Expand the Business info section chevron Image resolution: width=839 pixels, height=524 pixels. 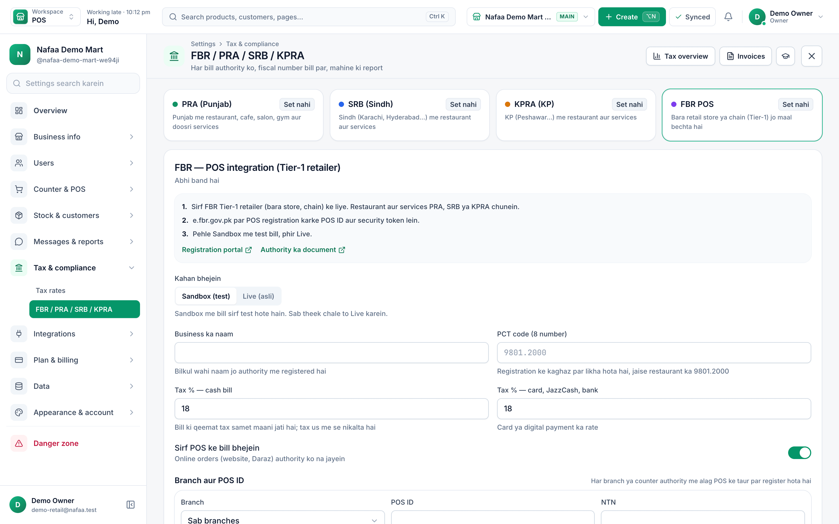tap(131, 137)
